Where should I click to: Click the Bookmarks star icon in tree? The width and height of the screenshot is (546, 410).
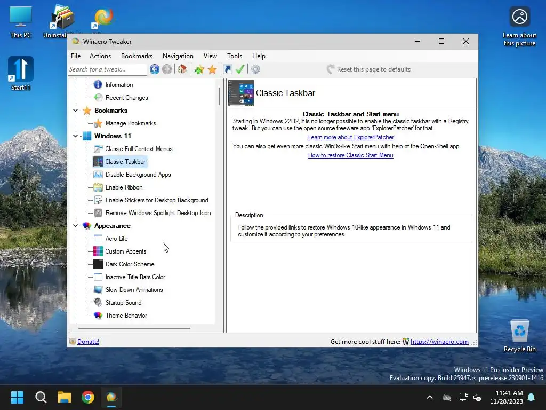(87, 111)
